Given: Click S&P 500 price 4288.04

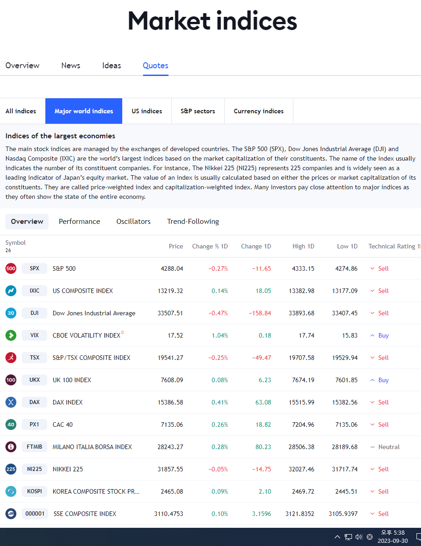Looking at the screenshot, I should pos(172,268).
